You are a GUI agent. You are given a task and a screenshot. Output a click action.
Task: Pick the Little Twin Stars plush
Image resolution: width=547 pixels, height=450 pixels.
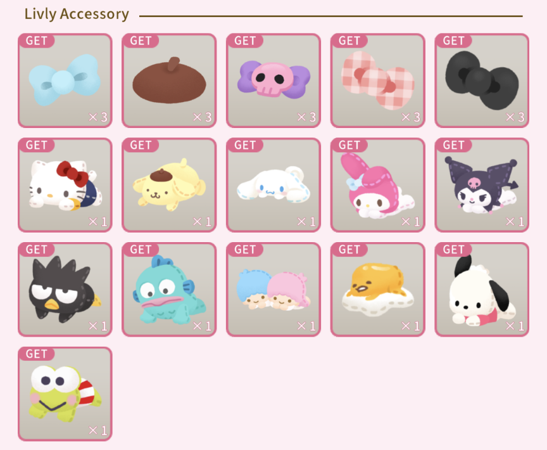click(273, 290)
